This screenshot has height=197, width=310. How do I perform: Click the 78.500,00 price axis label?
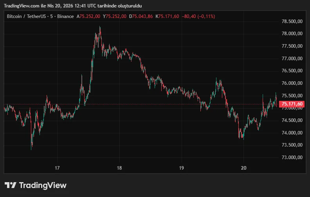pyautogui.click(x=292, y=21)
